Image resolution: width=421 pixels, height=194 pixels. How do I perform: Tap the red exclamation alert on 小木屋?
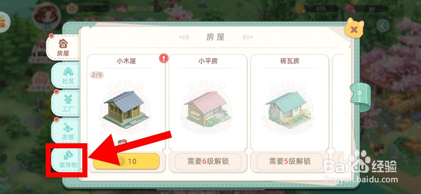click(x=164, y=58)
